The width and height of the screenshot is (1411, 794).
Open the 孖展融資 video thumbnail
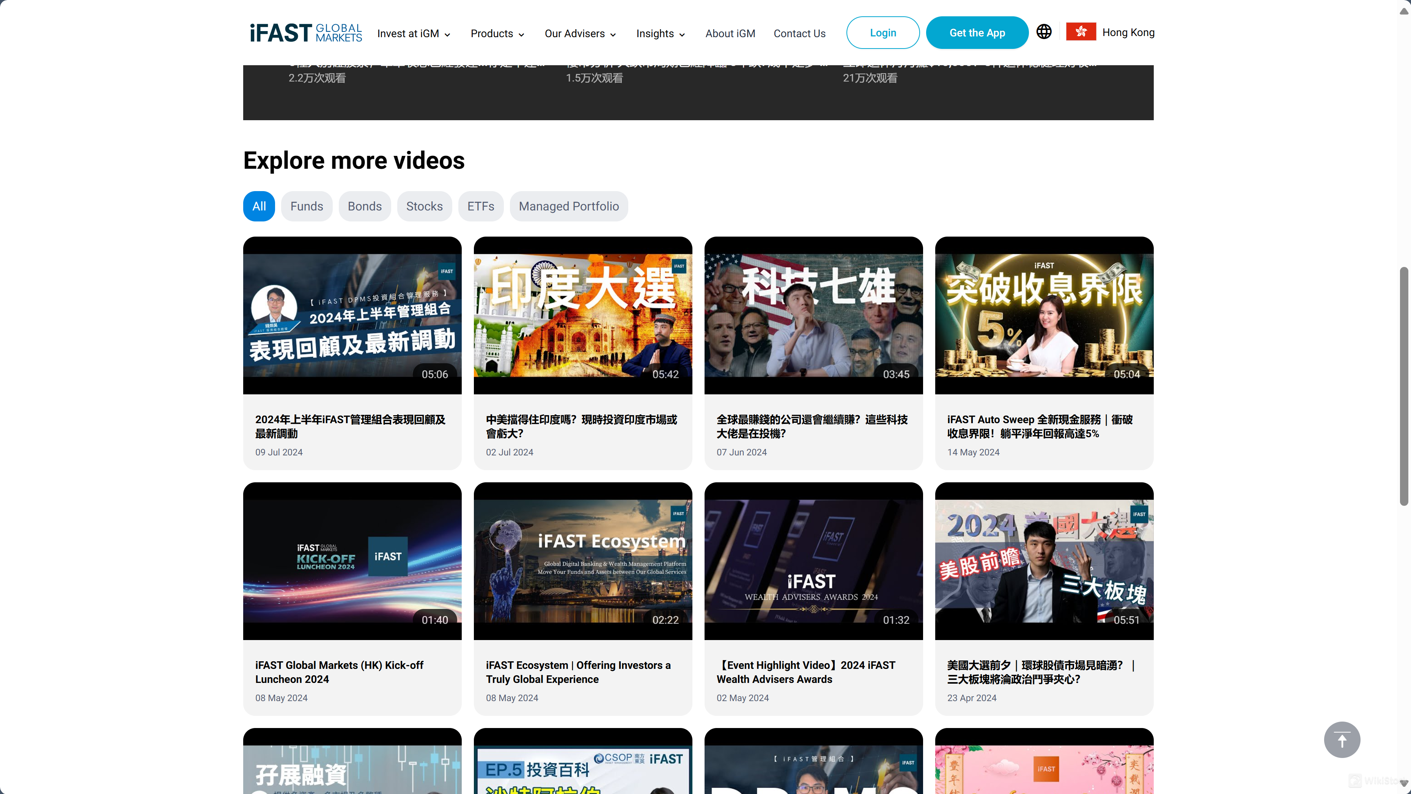[352, 761]
